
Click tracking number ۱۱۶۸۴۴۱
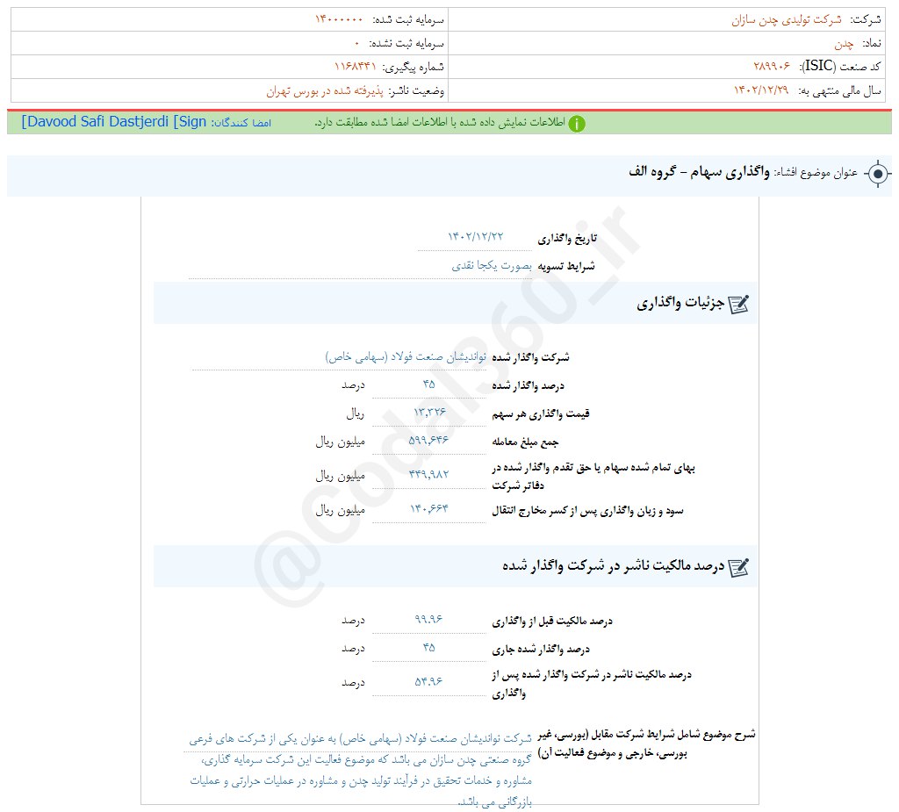pos(355,67)
